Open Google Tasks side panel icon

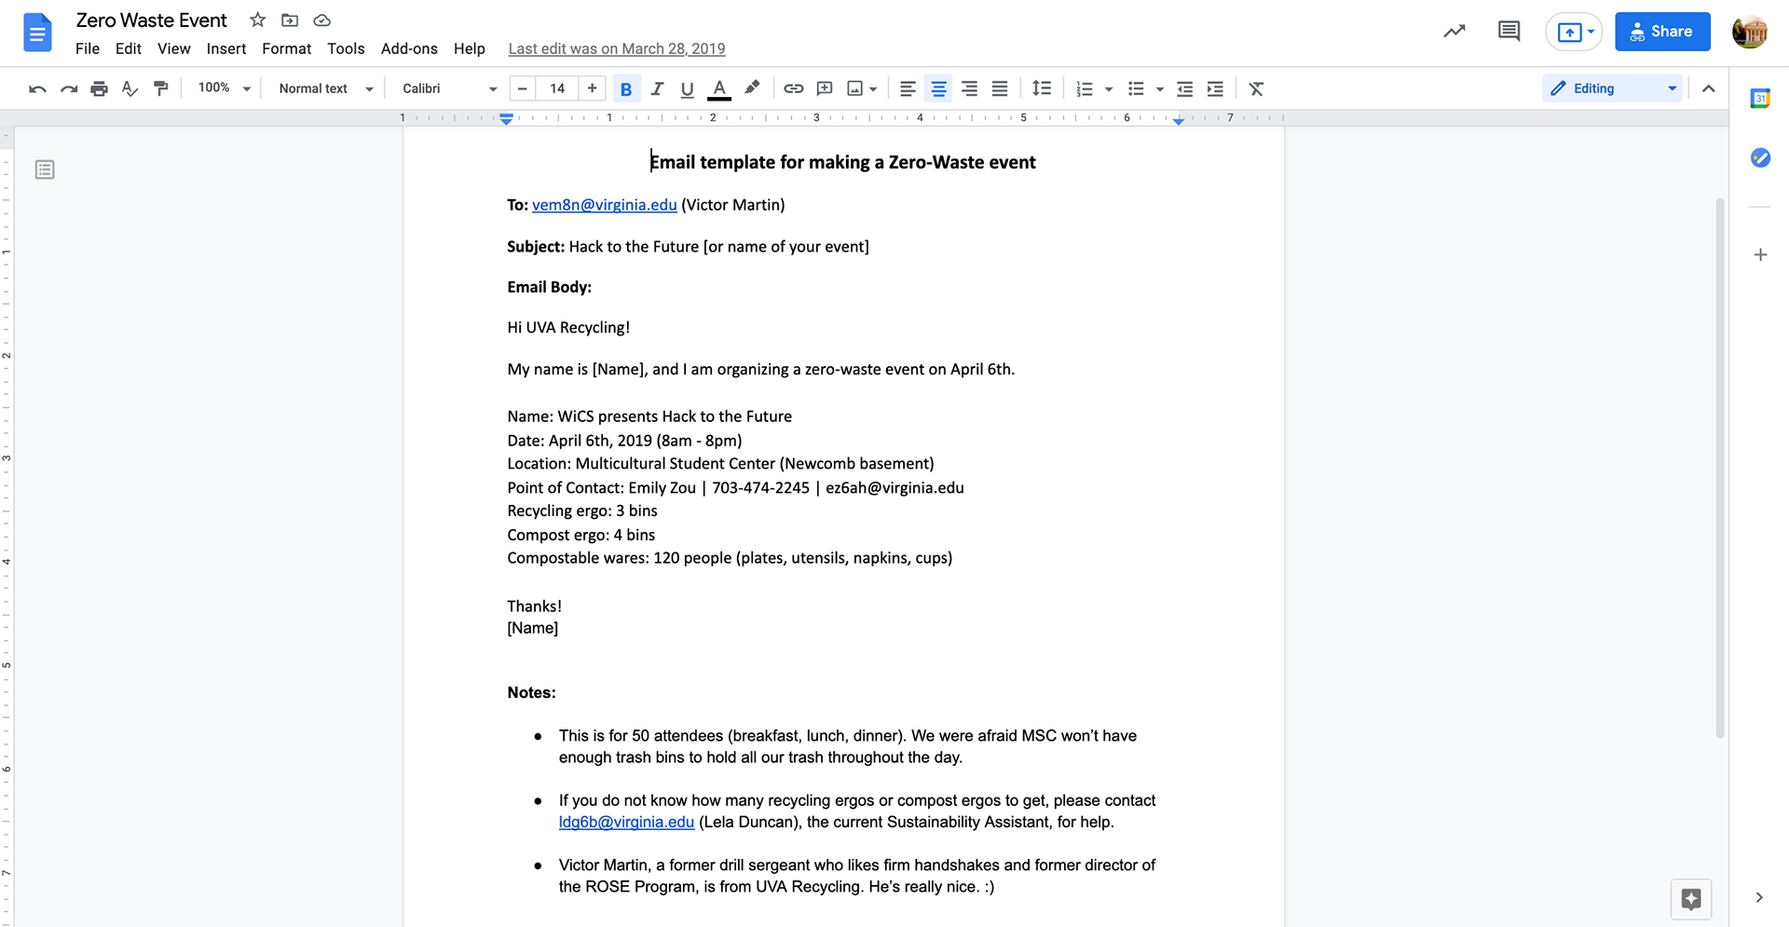click(x=1760, y=157)
